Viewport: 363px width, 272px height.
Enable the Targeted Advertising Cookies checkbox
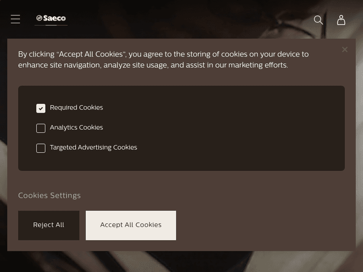(41, 148)
